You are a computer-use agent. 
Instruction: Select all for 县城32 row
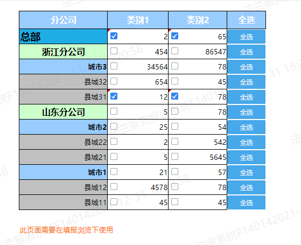pyautogui.click(x=247, y=82)
